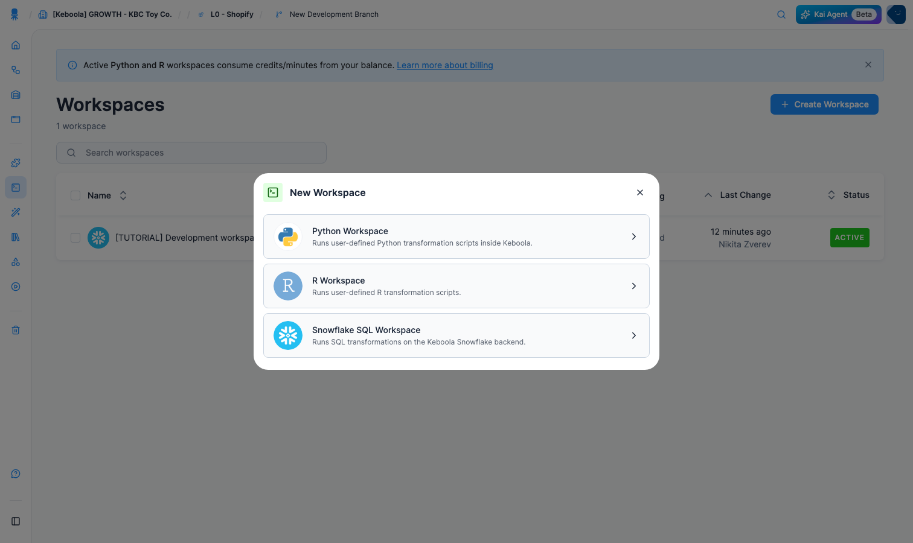Choose the R Workspace title

point(339,281)
